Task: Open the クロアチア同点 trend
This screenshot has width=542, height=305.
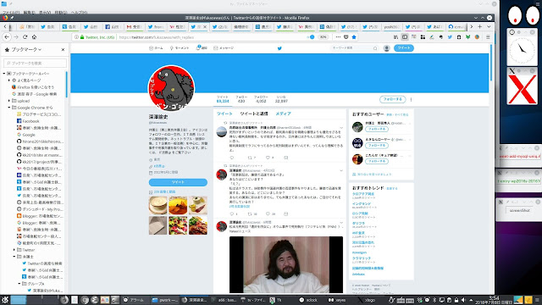Action: [363, 194]
